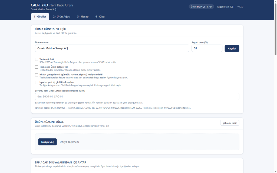Click Dosya Seç to upload file

point(47,142)
